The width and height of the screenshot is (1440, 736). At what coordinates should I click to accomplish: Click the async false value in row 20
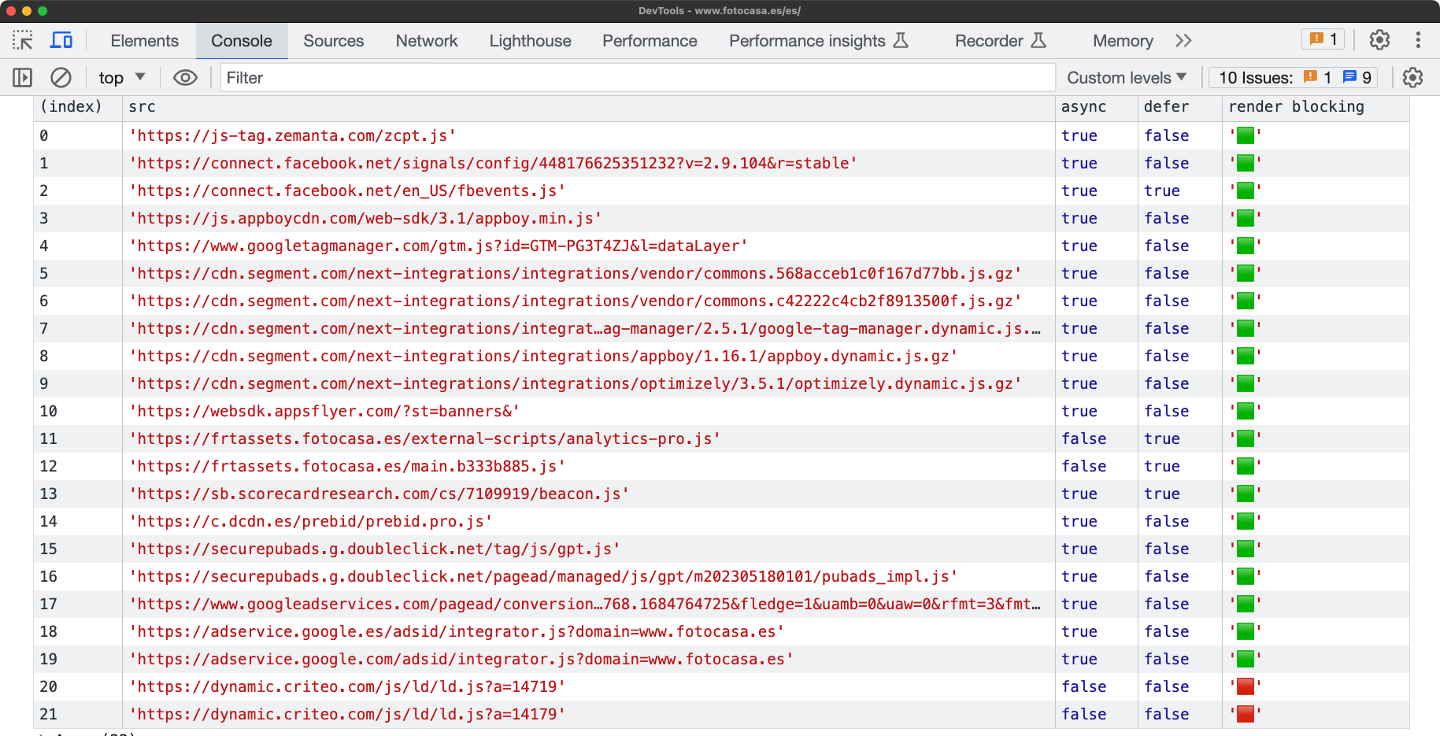click(x=1083, y=686)
